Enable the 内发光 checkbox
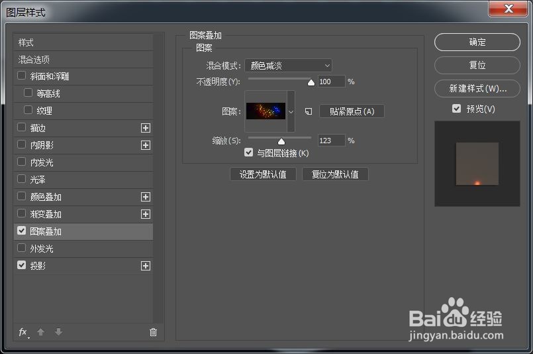 point(21,162)
